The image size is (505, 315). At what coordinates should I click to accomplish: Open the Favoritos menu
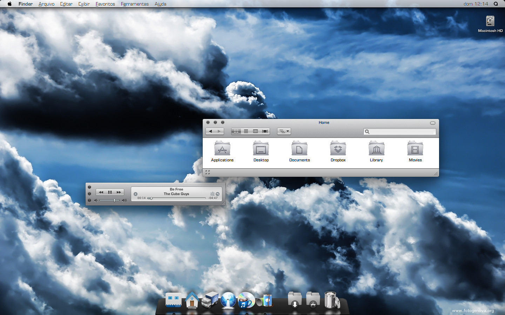(x=105, y=4)
